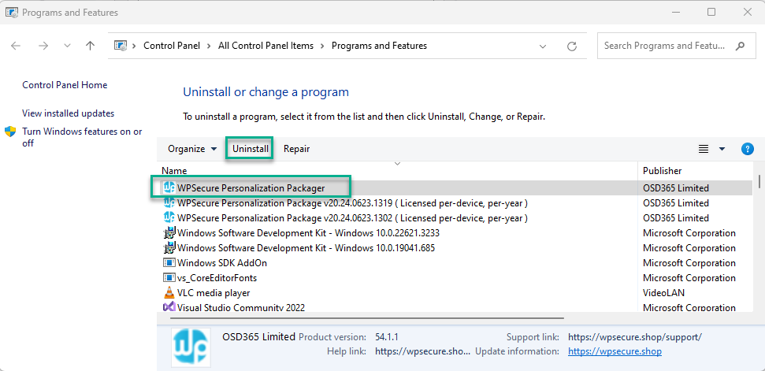Open the blue Help question mark
Image resolution: width=765 pixels, height=371 pixels.
(x=747, y=149)
